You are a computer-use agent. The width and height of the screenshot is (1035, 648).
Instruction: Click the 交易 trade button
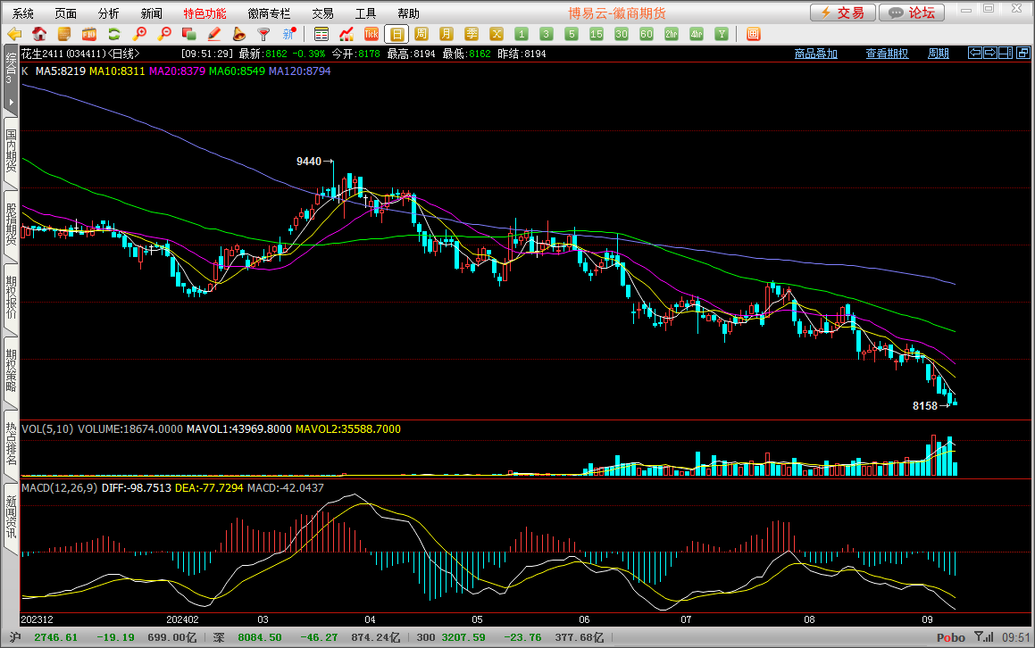(x=842, y=12)
